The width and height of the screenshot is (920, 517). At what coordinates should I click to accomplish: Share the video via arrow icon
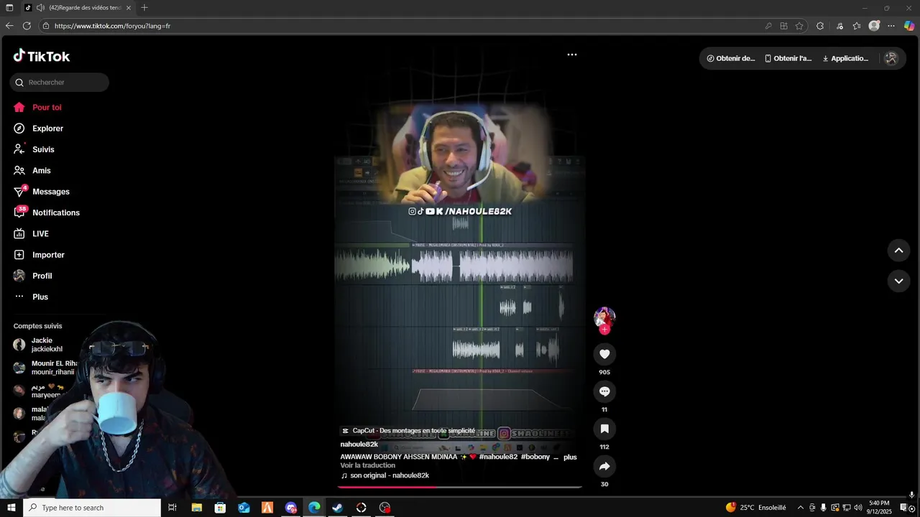(x=604, y=466)
